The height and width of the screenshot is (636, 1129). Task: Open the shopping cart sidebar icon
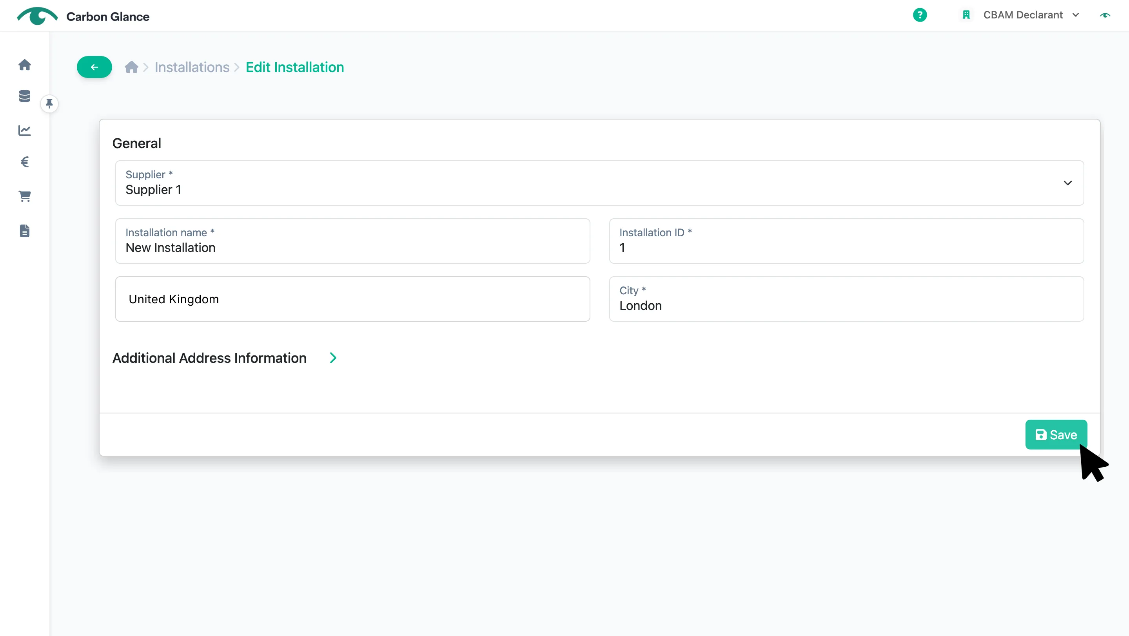click(x=25, y=196)
